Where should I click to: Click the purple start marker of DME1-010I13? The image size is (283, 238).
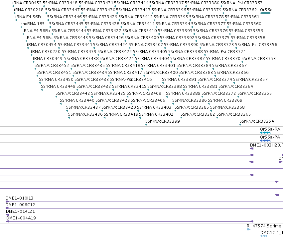tap(7, 202)
